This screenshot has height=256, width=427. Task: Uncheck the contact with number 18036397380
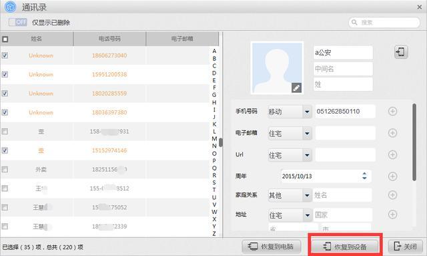coord(5,112)
